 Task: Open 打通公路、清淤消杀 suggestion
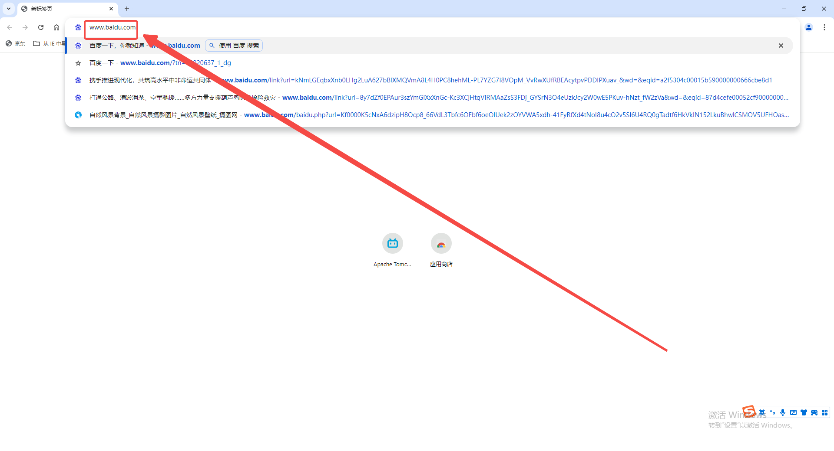[429, 98]
